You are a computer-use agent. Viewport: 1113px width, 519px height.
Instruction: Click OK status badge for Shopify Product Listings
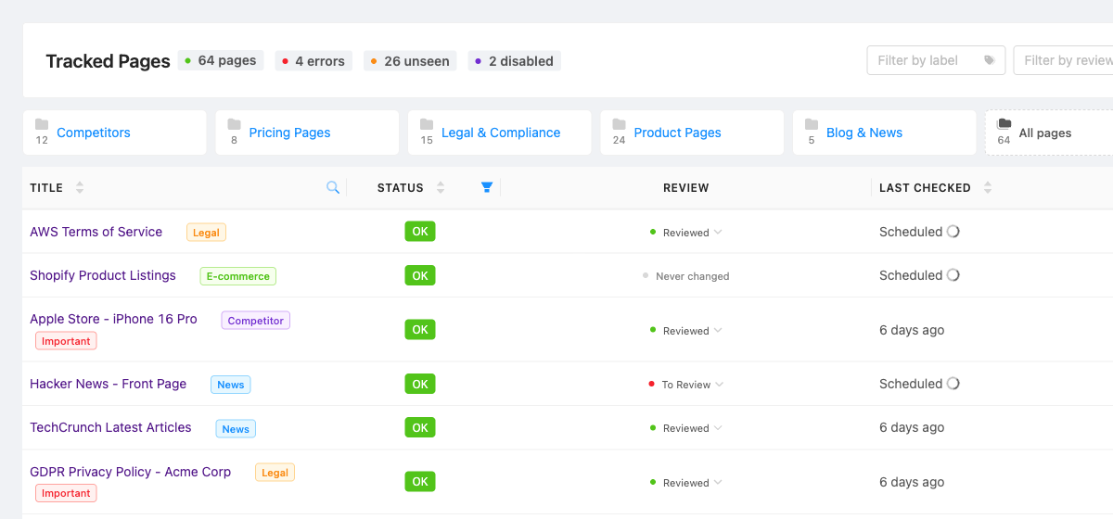pos(420,275)
